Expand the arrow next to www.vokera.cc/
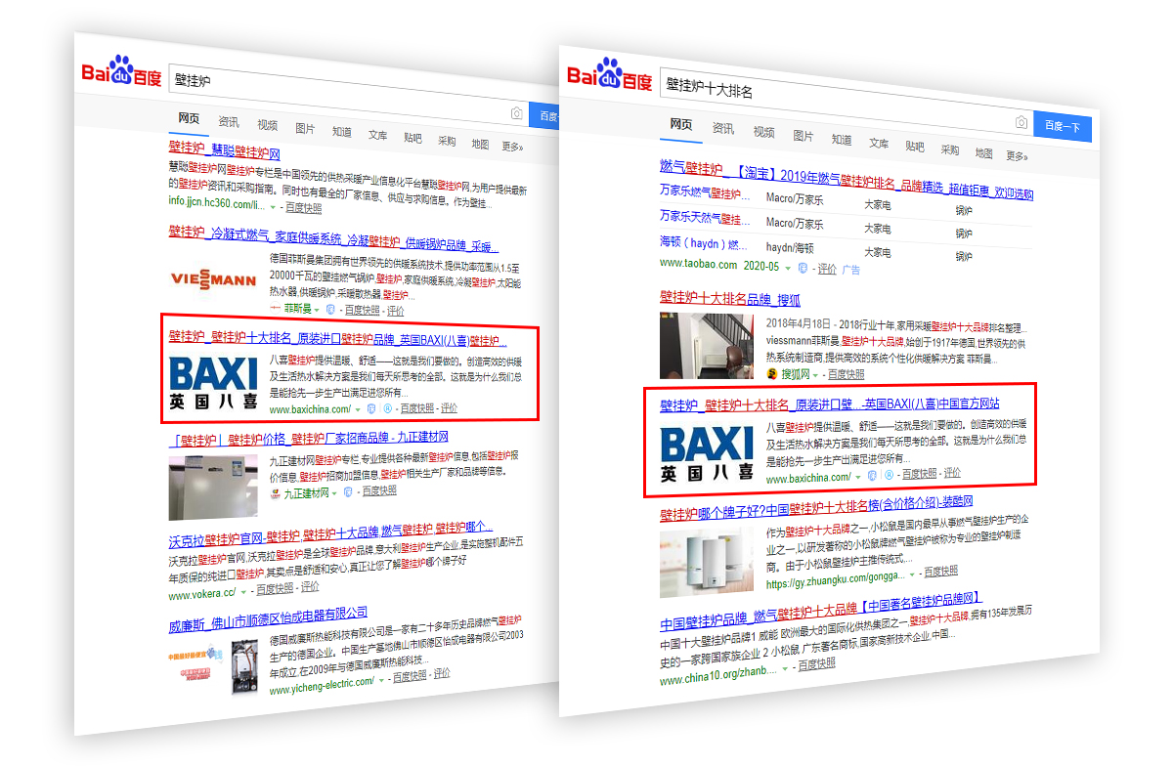Viewport: 1173px width, 766px height. point(244,593)
